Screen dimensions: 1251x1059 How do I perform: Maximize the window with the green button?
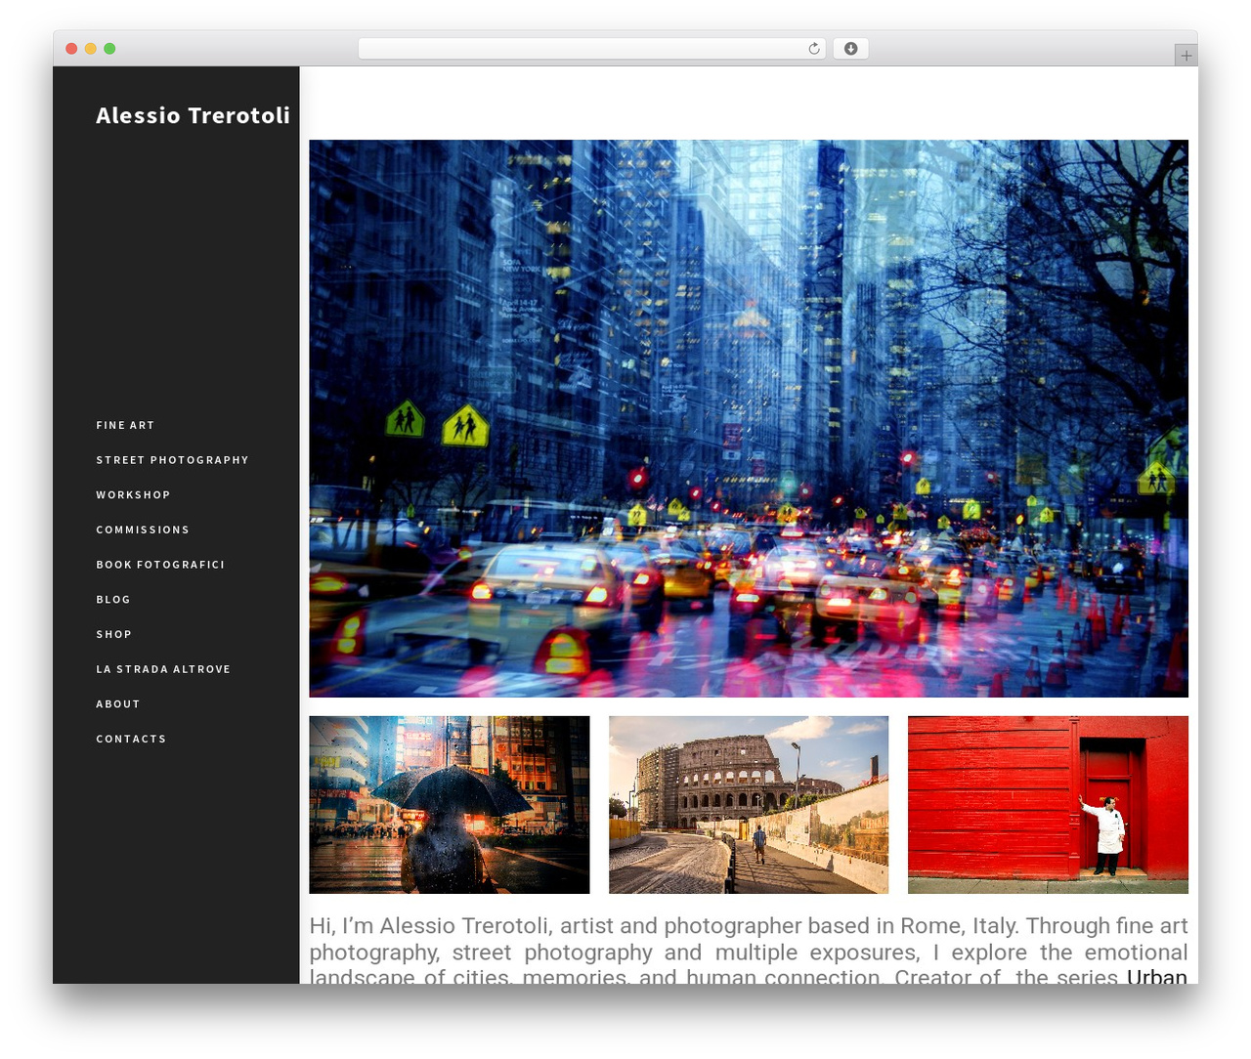tap(109, 49)
